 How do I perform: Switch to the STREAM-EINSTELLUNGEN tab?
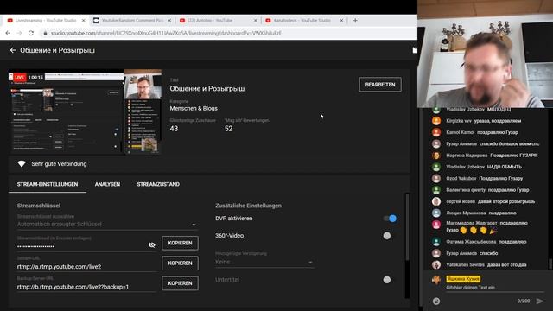(x=48, y=184)
